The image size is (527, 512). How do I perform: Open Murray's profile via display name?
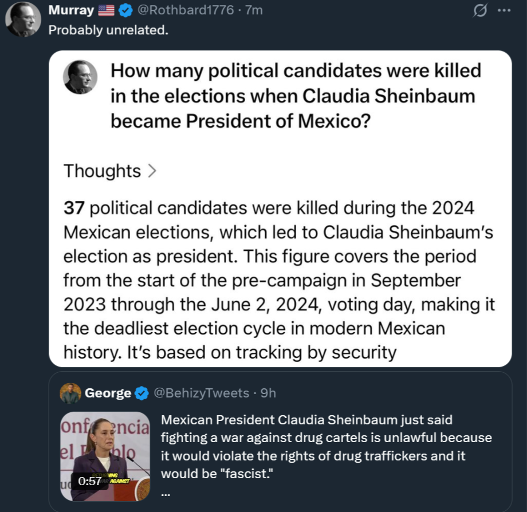click(x=71, y=10)
